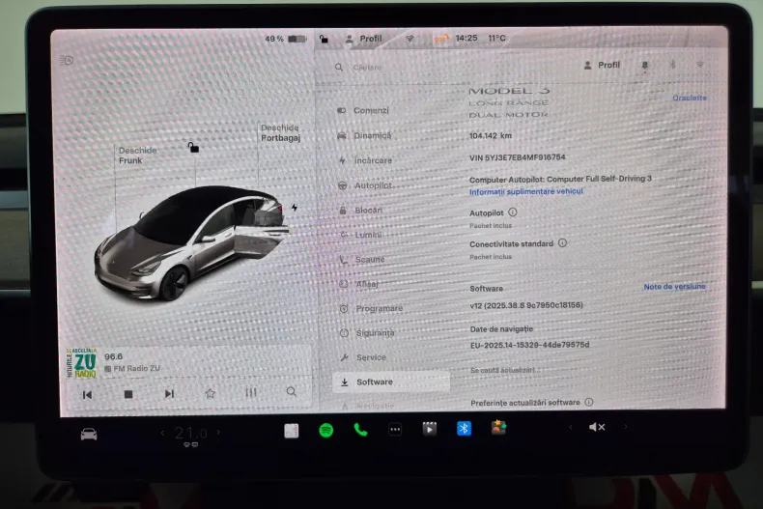Screen dimensions: 763x509
Task: Show info for Autopilot package
Action: (513, 212)
